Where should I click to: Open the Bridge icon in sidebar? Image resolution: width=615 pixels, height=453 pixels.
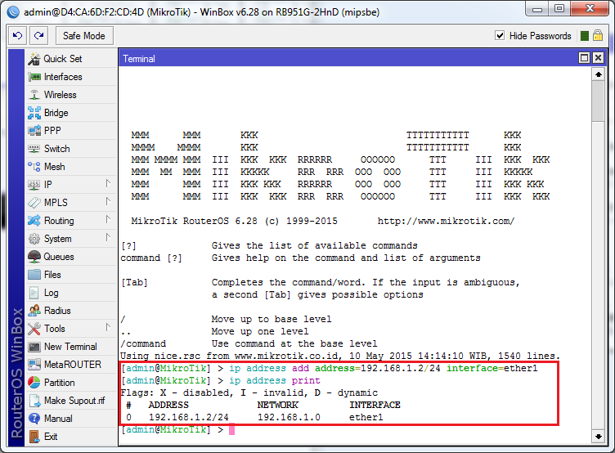coord(34,113)
